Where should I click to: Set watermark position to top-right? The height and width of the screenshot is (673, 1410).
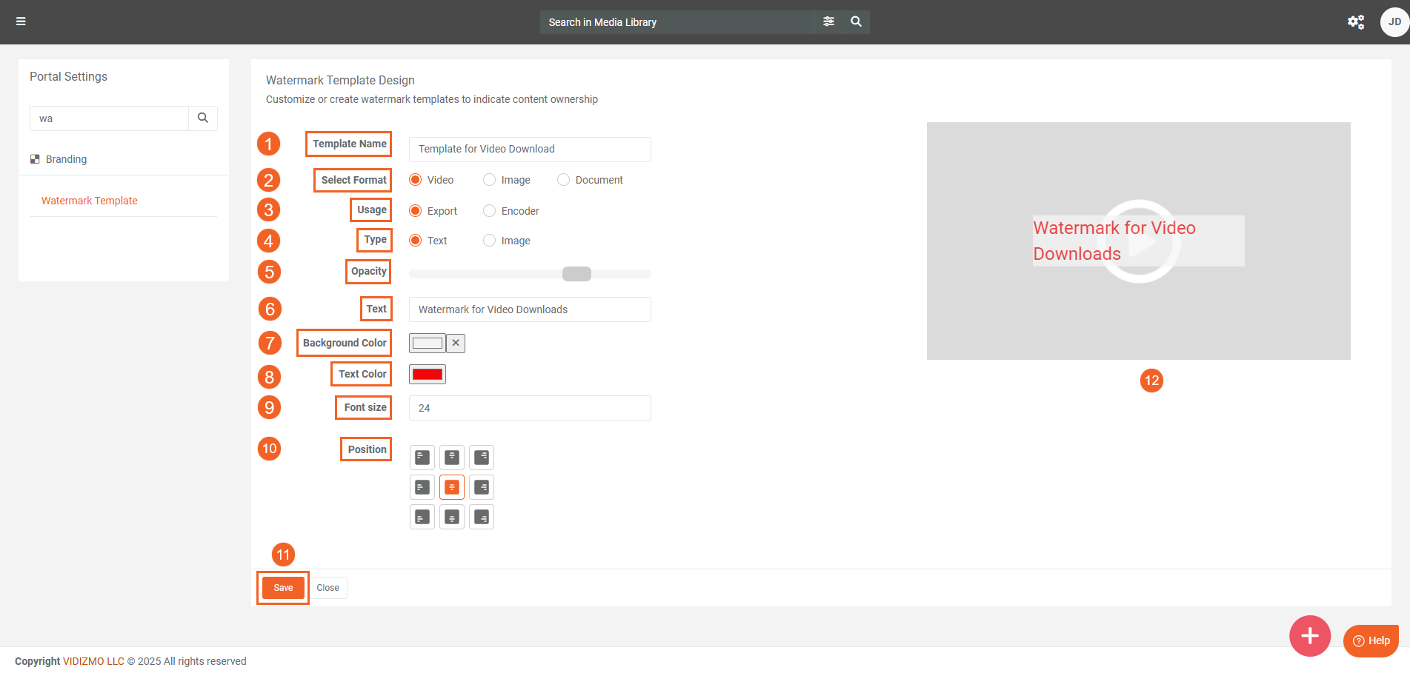point(482,458)
